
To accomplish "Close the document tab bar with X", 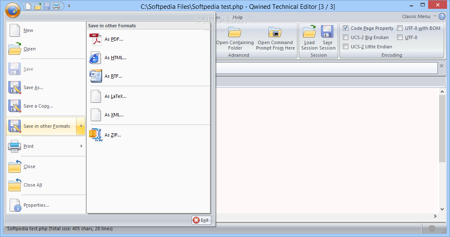I will tap(442, 66).
